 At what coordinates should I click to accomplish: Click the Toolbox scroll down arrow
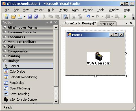(56, 102)
